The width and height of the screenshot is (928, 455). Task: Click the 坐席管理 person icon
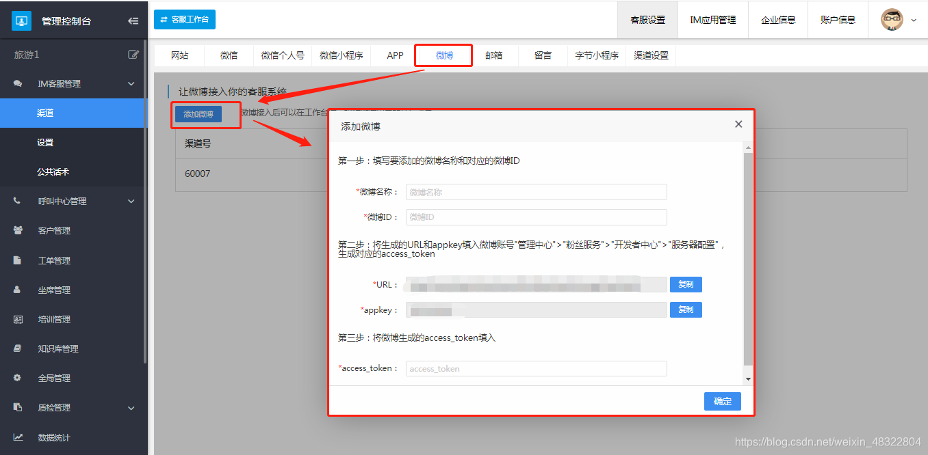pyautogui.click(x=18, y=290)
